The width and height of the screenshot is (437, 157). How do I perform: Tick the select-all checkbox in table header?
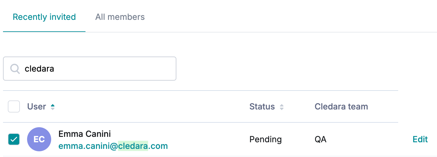pos(14,106)
